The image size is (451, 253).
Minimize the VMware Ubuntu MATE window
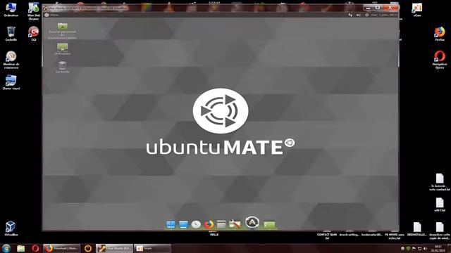pyautogui.click(x=368, y=7)
